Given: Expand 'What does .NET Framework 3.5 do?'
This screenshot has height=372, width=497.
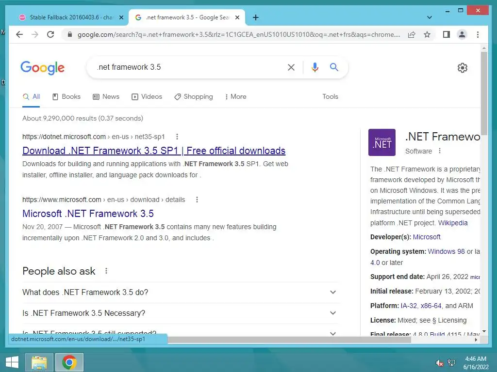Looking at the screenshot, I should [181, 292].
